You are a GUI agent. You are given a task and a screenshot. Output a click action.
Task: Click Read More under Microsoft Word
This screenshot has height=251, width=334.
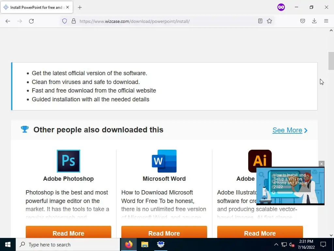point(164,233)
